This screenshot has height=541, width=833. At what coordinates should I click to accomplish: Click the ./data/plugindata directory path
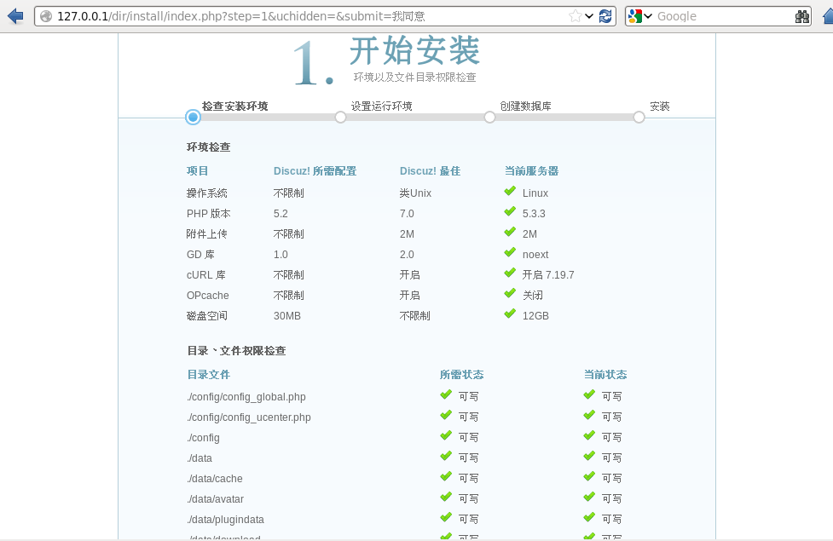click(x=226, y=519)
